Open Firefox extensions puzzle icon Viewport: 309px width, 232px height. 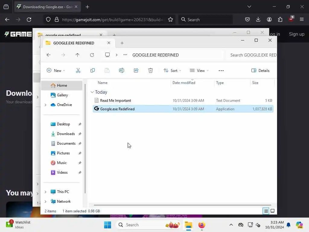tap(280, 19)
